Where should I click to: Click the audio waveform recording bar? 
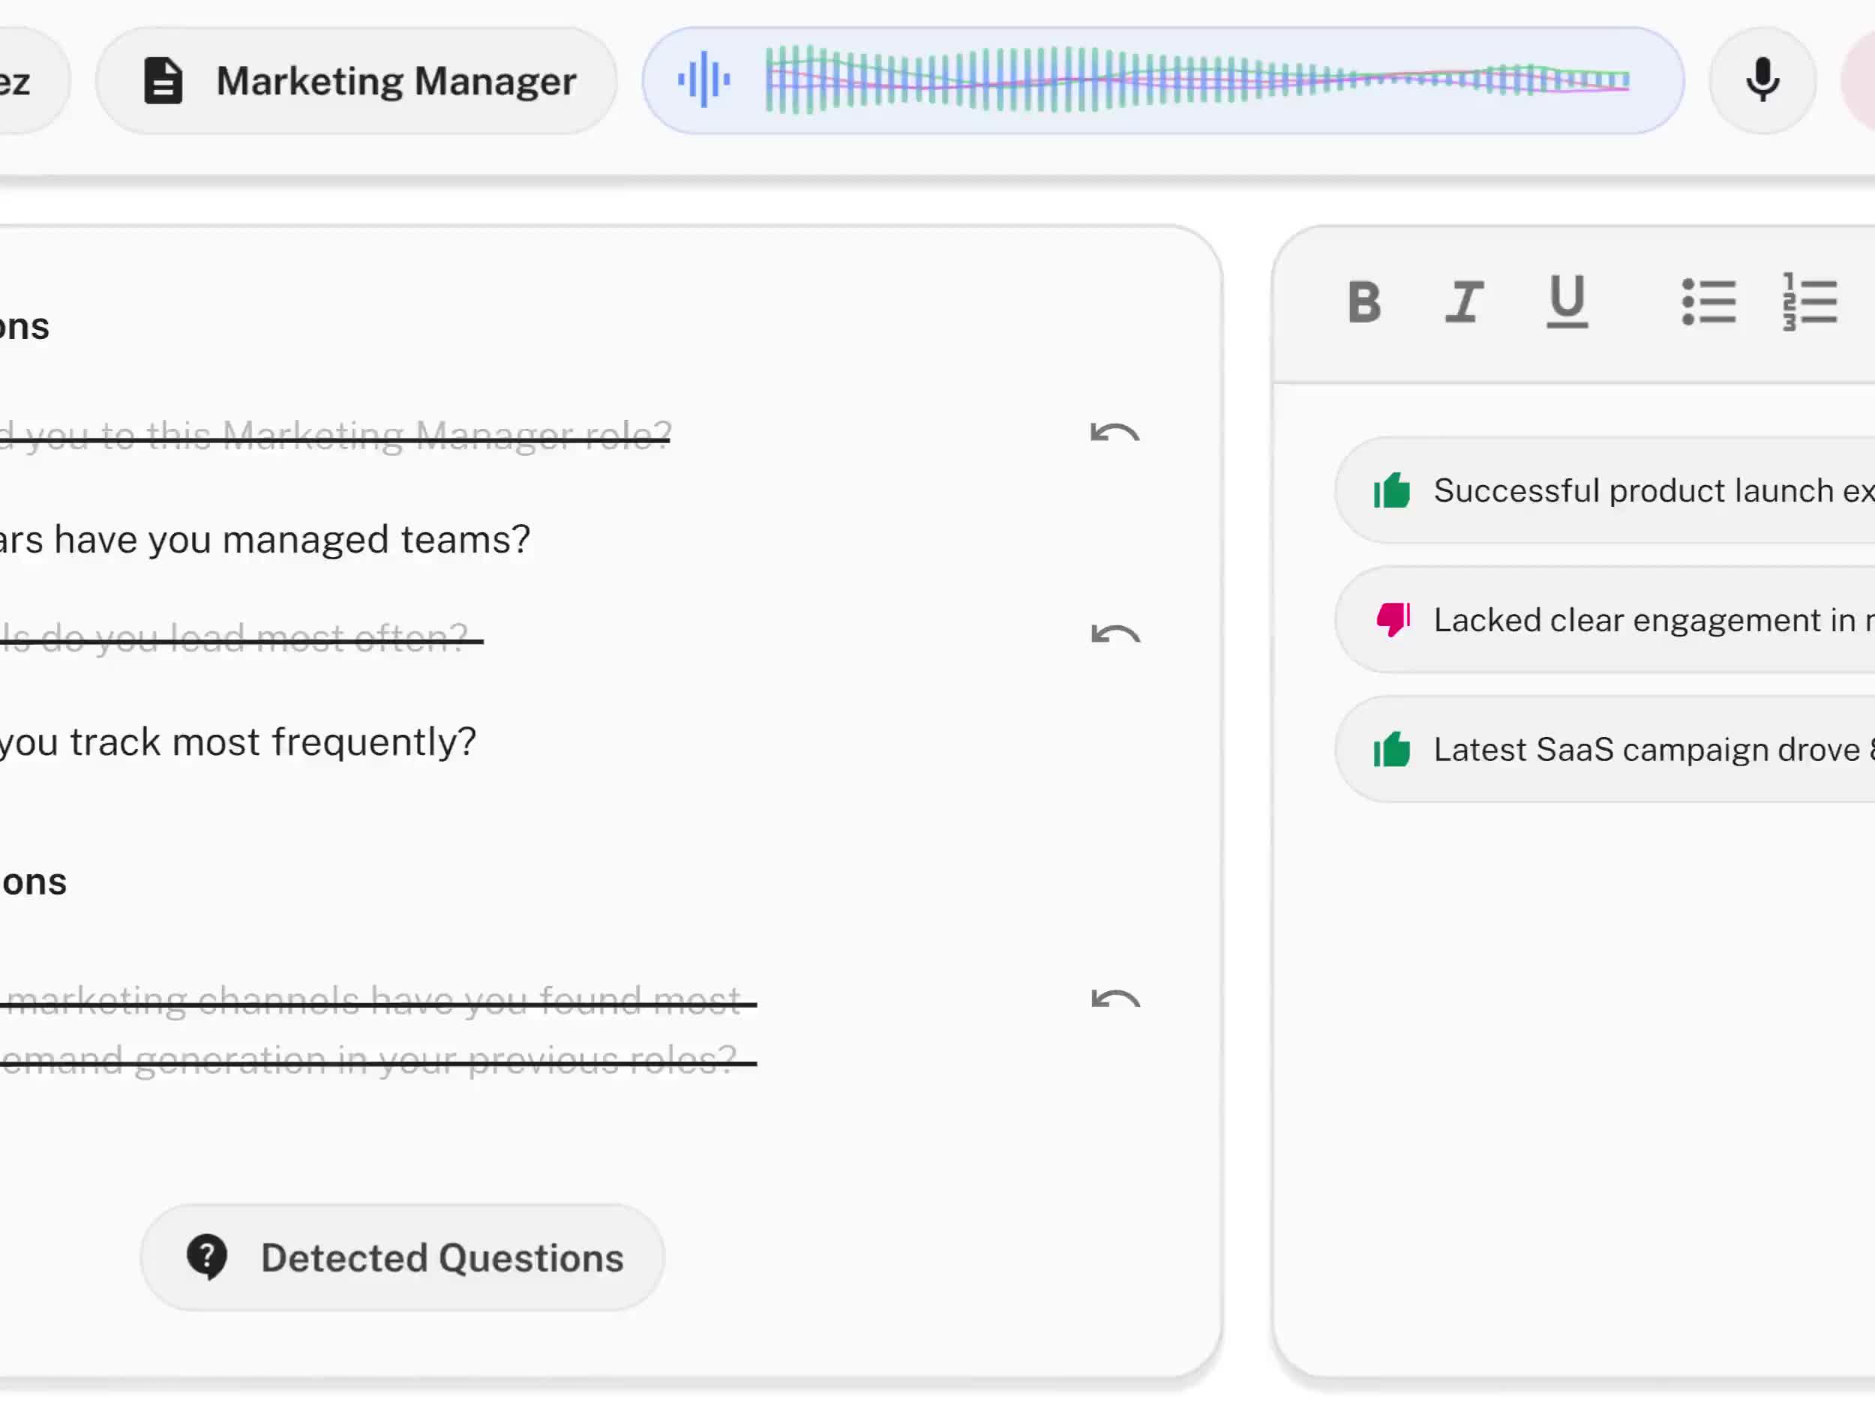pyautogui.click(x=1195, y=80)
